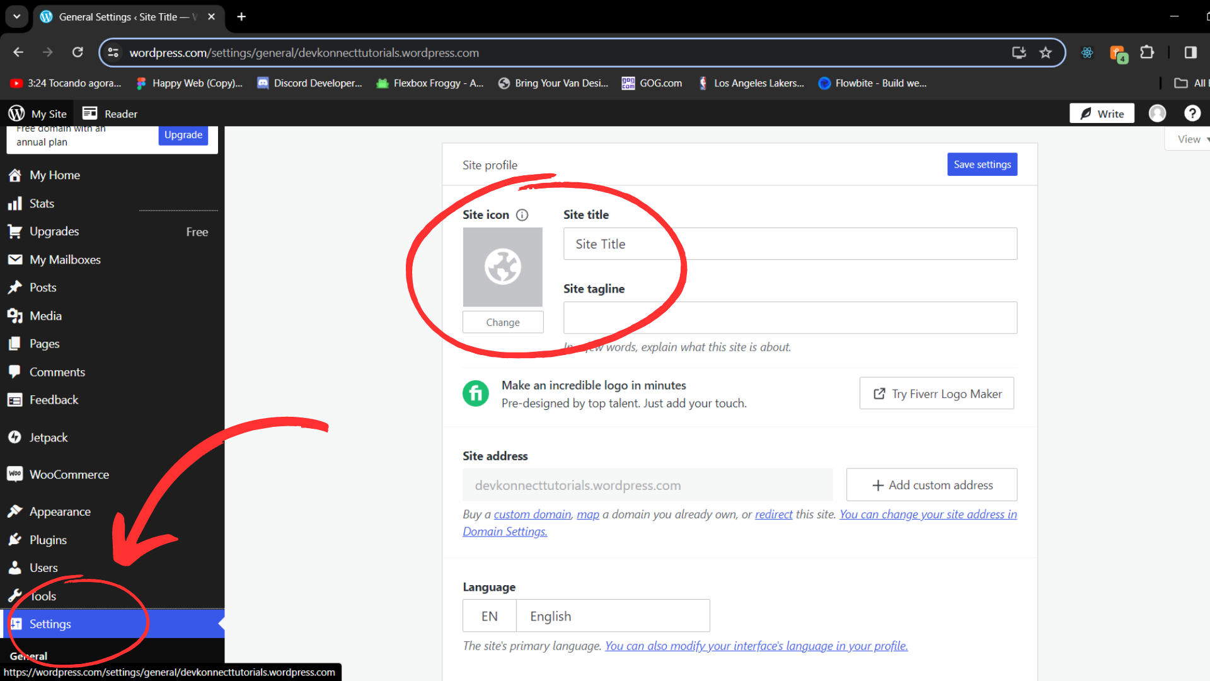Click the WooCommerce icon in the sidebar

(15, 474)
